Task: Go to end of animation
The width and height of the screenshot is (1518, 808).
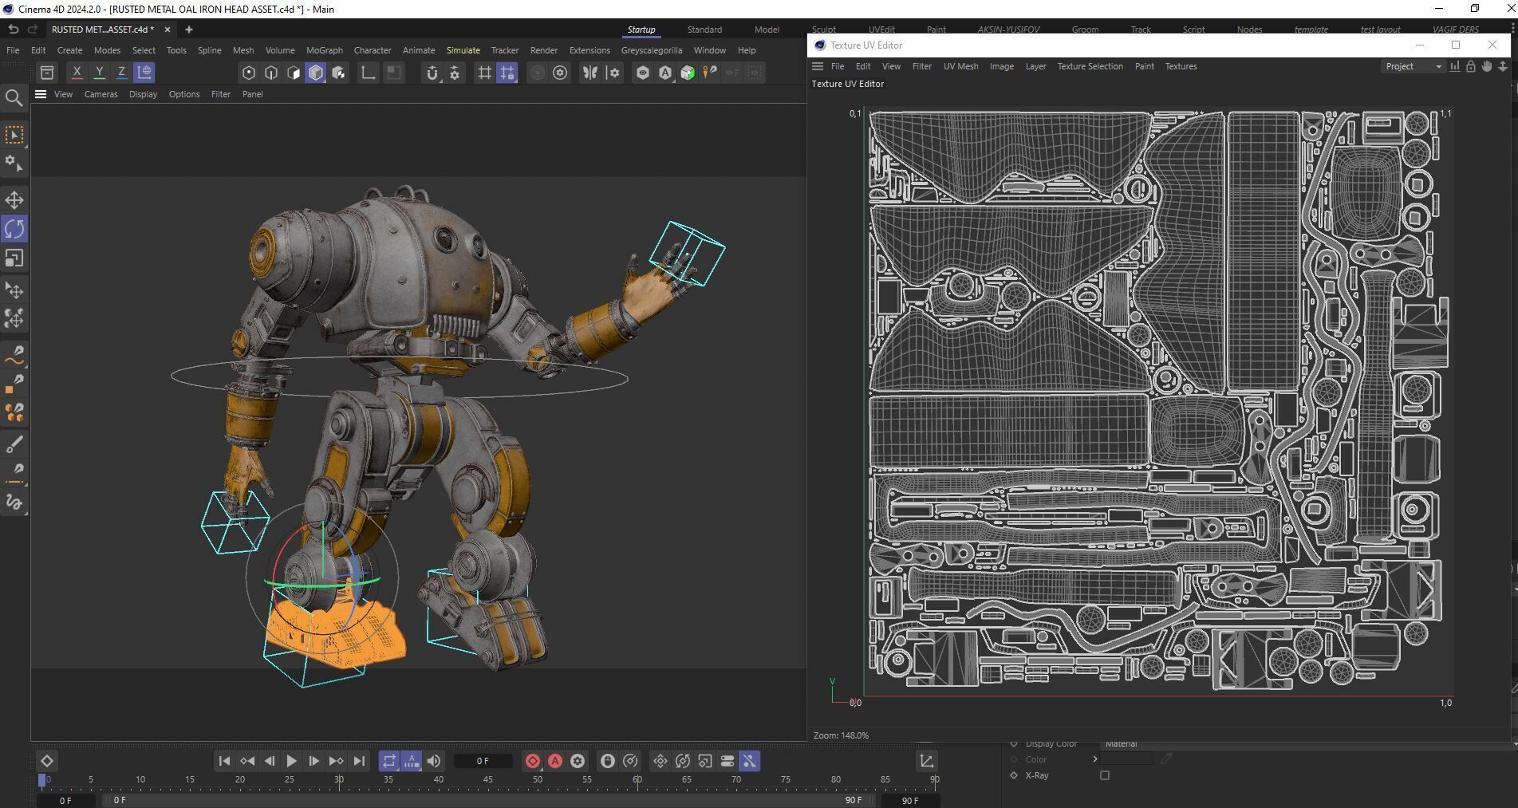Action: [x=359, y=761]
